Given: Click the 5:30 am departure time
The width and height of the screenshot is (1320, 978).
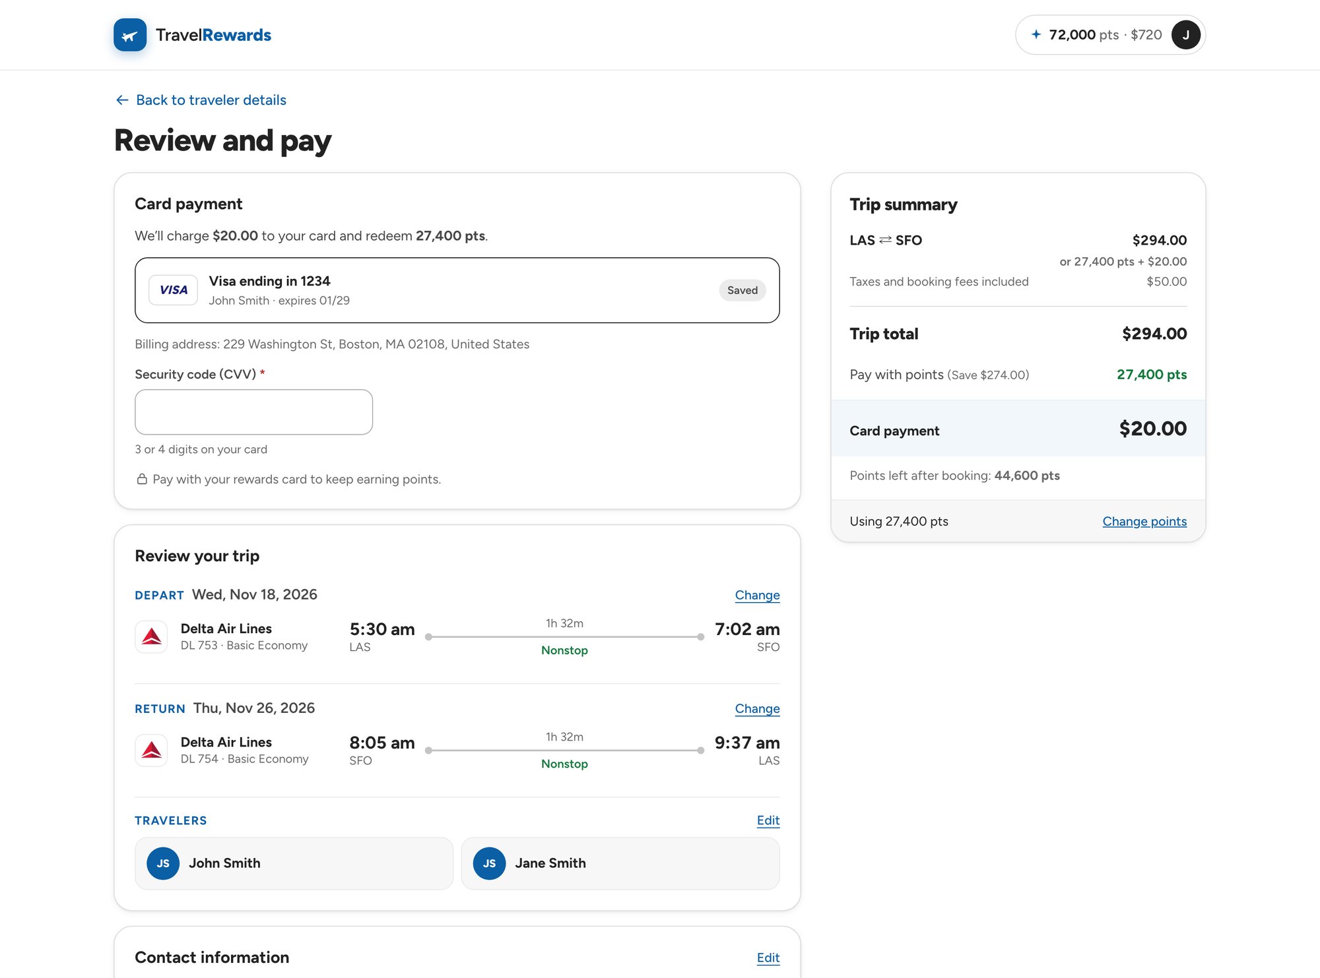Looking at the screenshot, I should click(x=382, y=629).
